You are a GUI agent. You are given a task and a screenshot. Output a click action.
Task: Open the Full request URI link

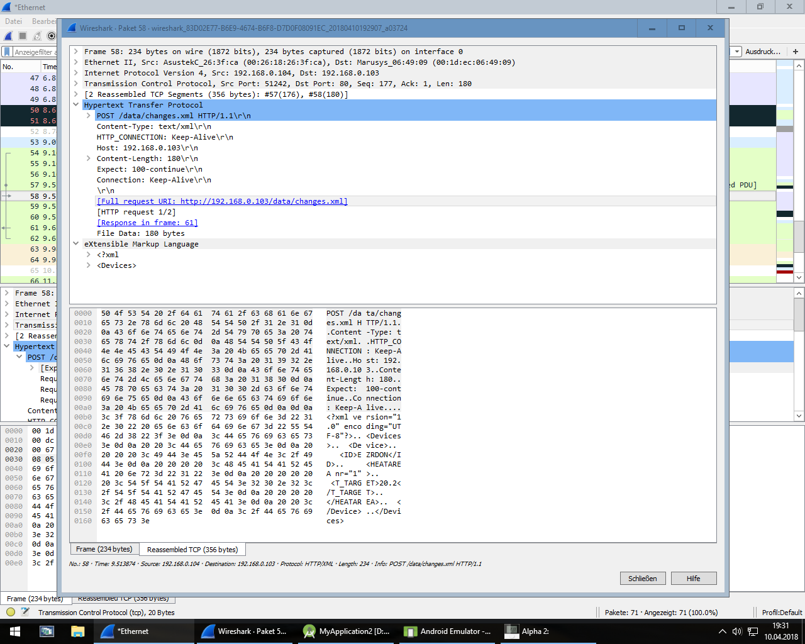coord(222,201)
